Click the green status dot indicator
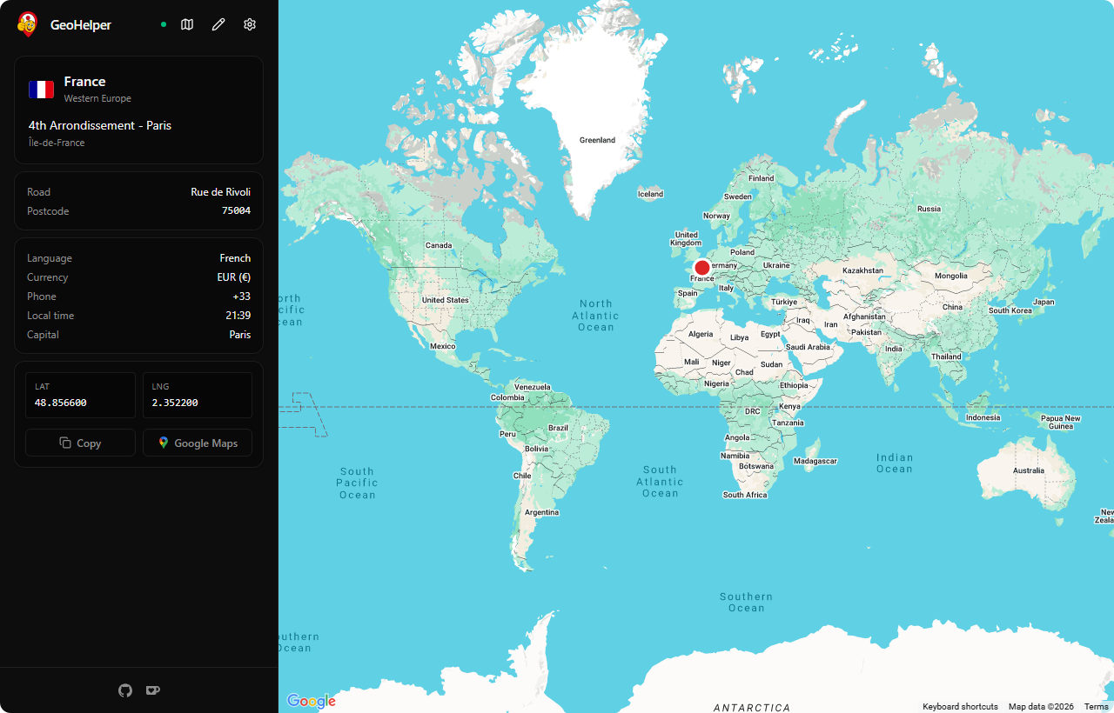The image size is (1114, 713). (164, 24)
